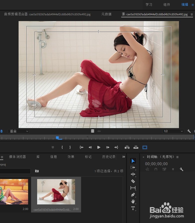Open workspace 编辑 menu icon

(193, 5)
